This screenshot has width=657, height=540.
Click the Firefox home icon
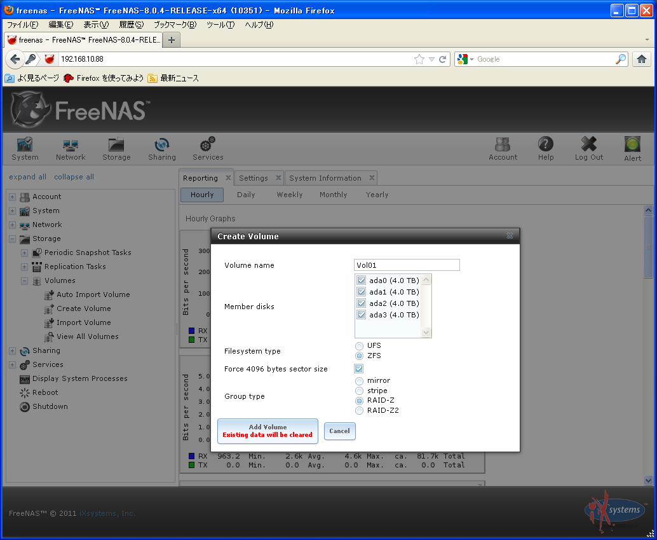coord(641,59)
